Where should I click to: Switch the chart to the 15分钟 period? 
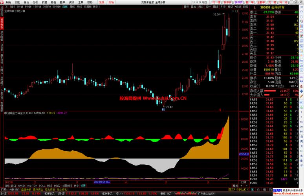[x=37, y=7]
